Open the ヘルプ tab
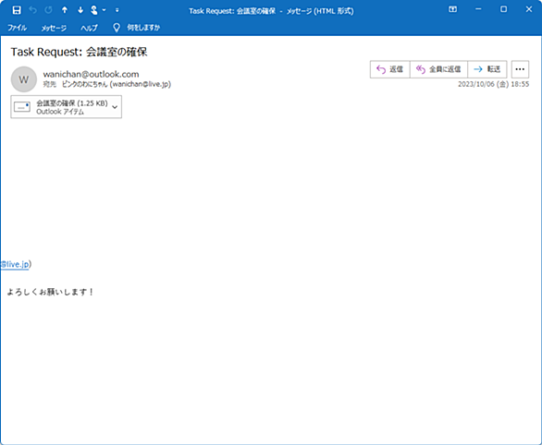This screenshot has height=445, width=542. [89, 28]
